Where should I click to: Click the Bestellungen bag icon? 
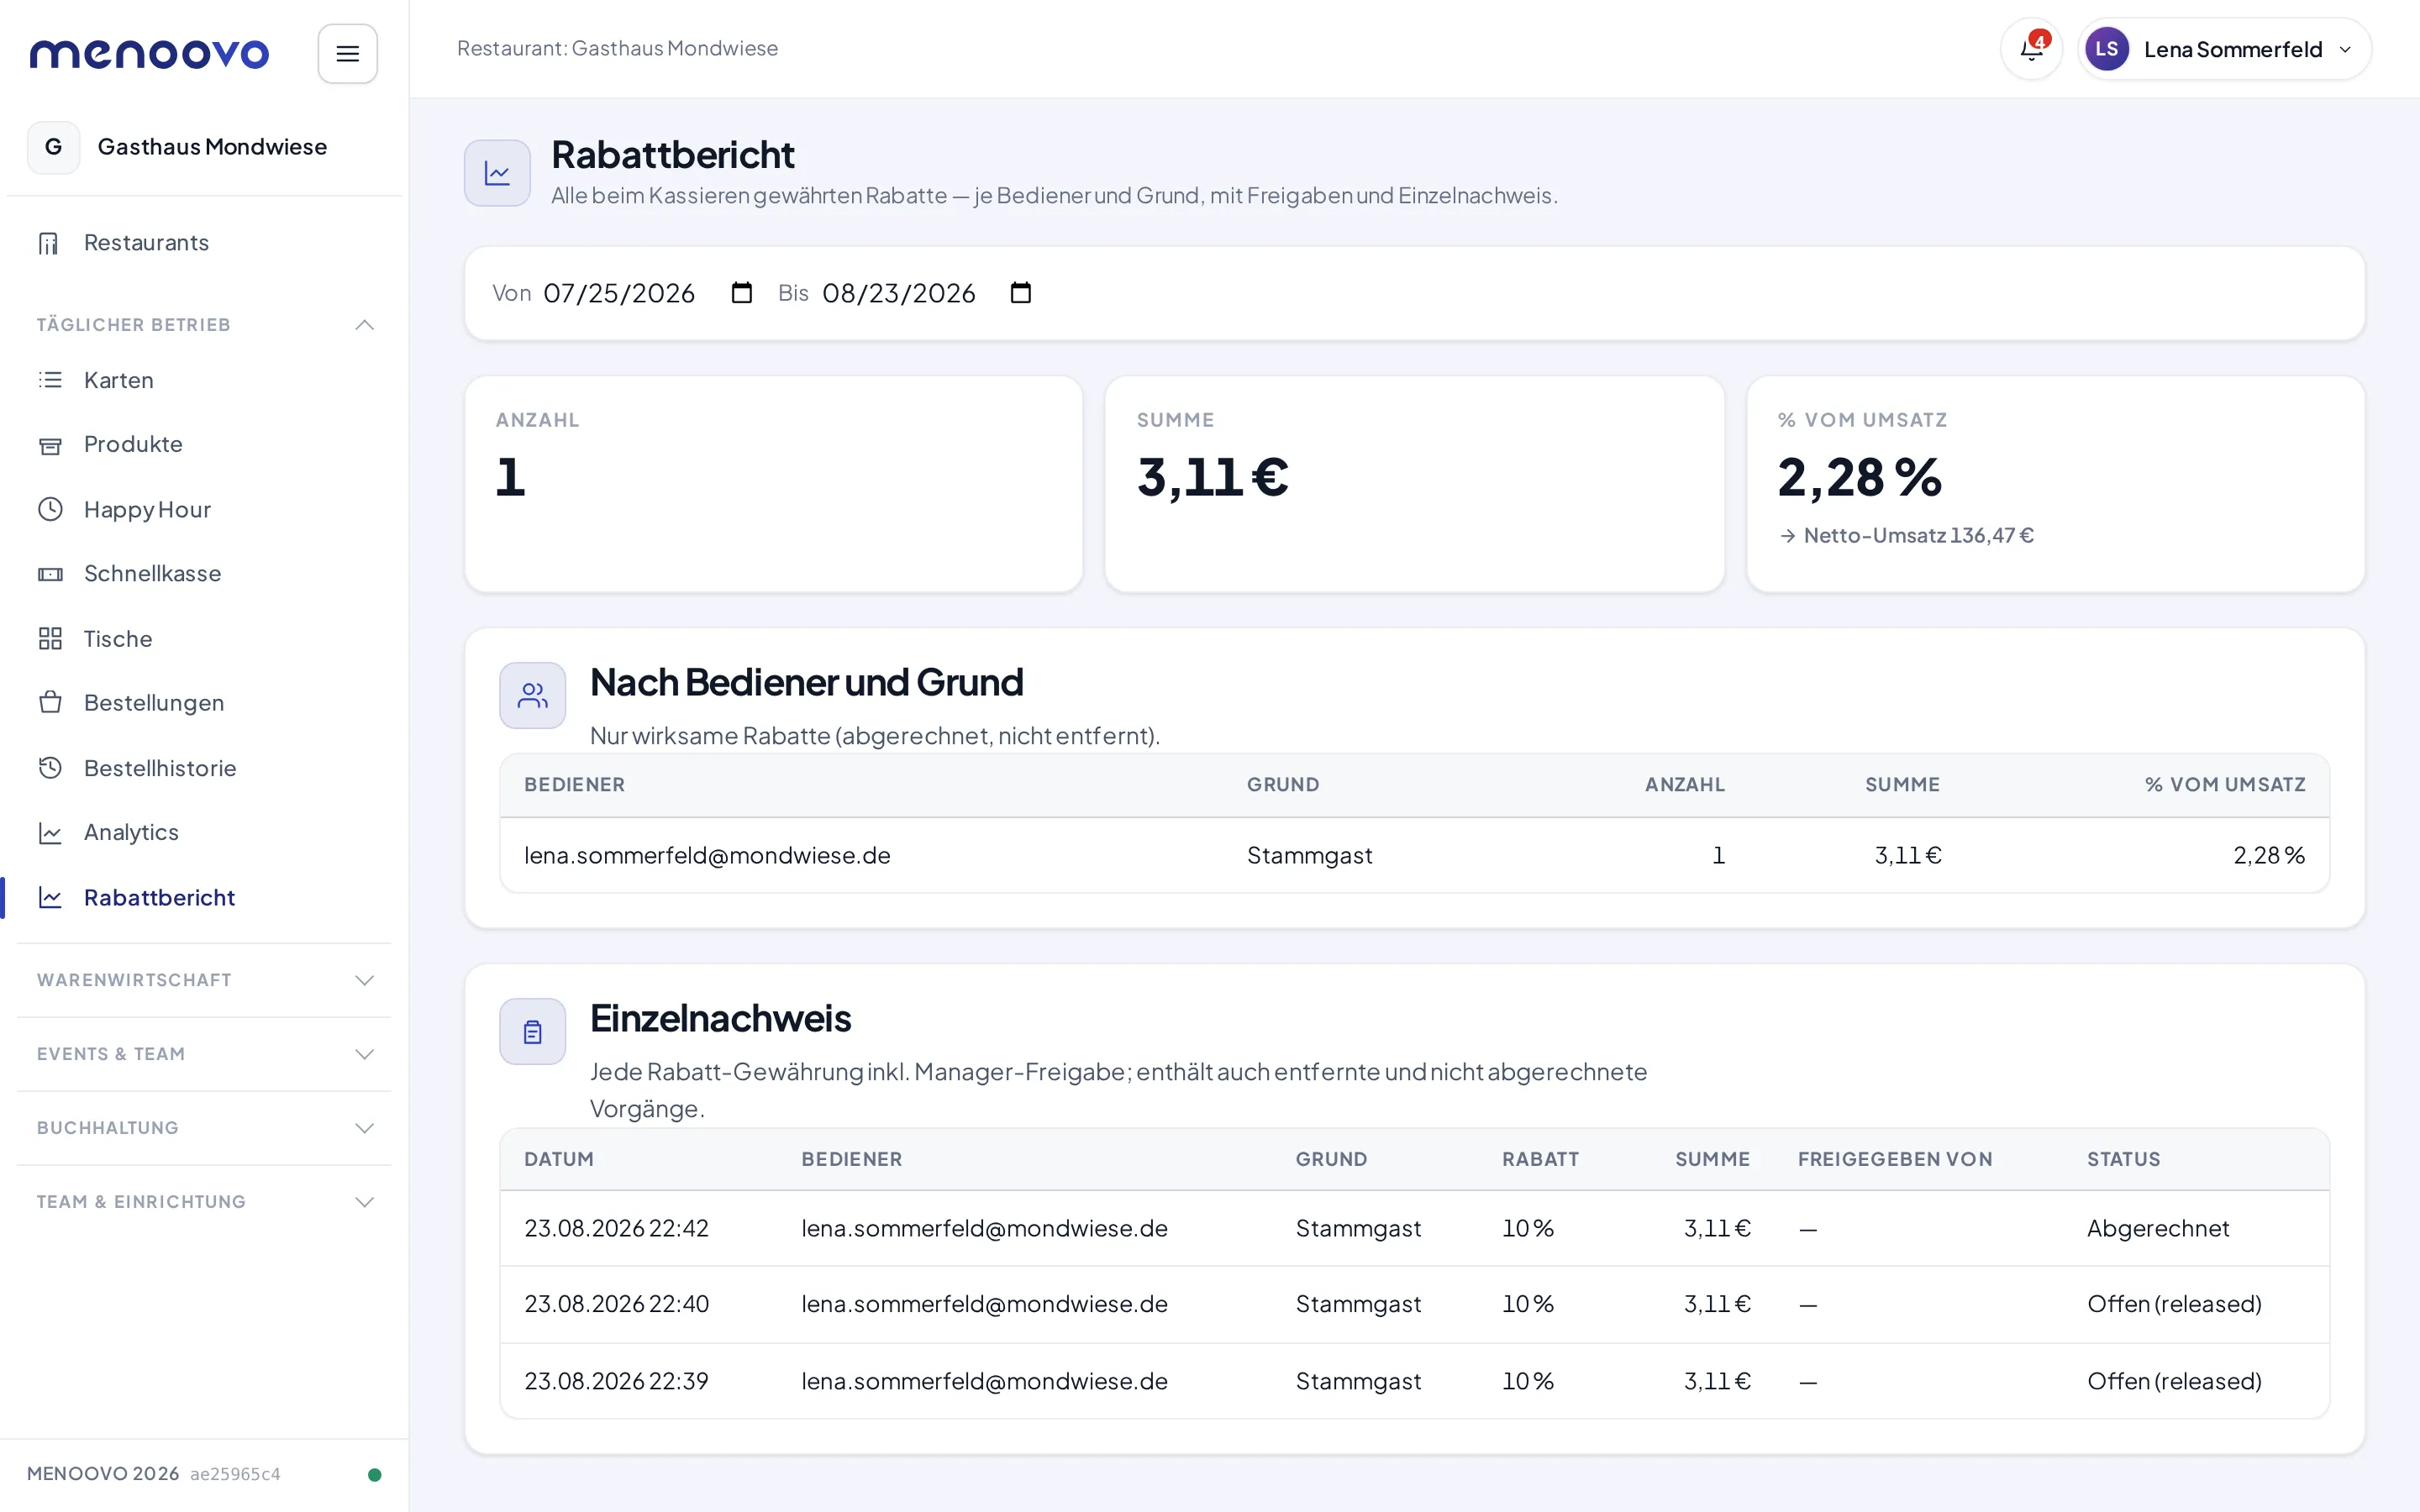tap(50, 703)
